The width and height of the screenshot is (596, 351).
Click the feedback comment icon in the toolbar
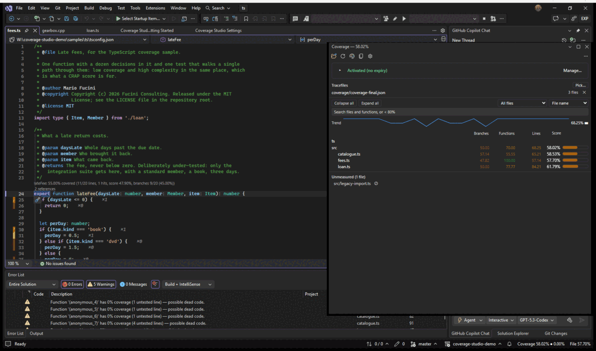point(295,19)
